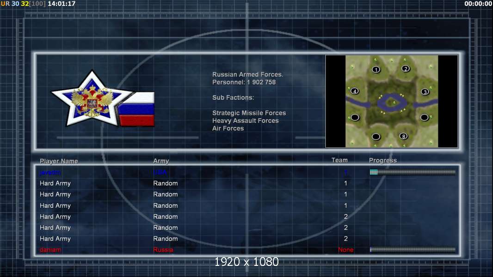The width and height of the screenshot is (493, 277).
Task: Click the Russia army entry
Action: click(163, 250)
